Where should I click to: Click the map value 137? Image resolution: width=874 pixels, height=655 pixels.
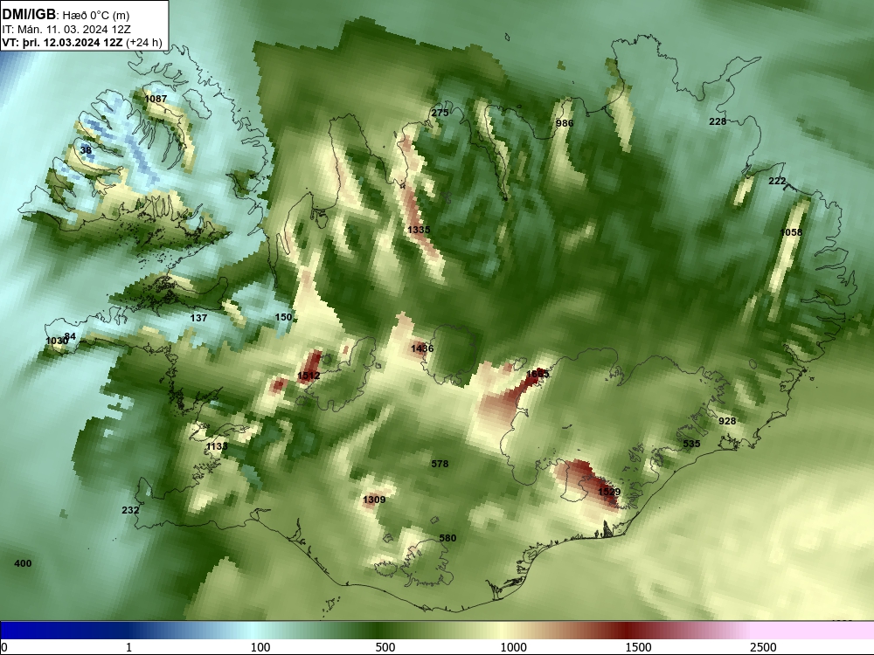(x=198, y=318)
